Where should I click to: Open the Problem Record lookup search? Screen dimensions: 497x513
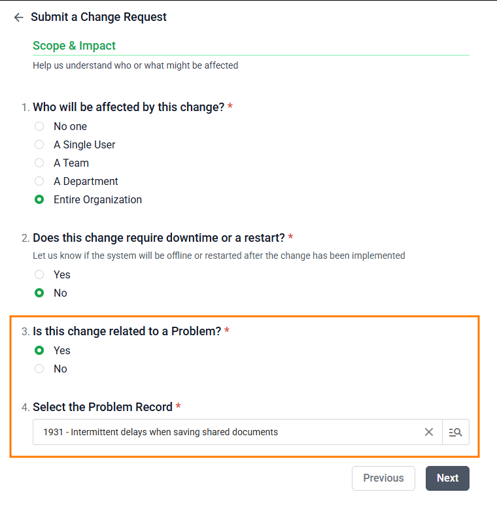[x=456, y=432]
